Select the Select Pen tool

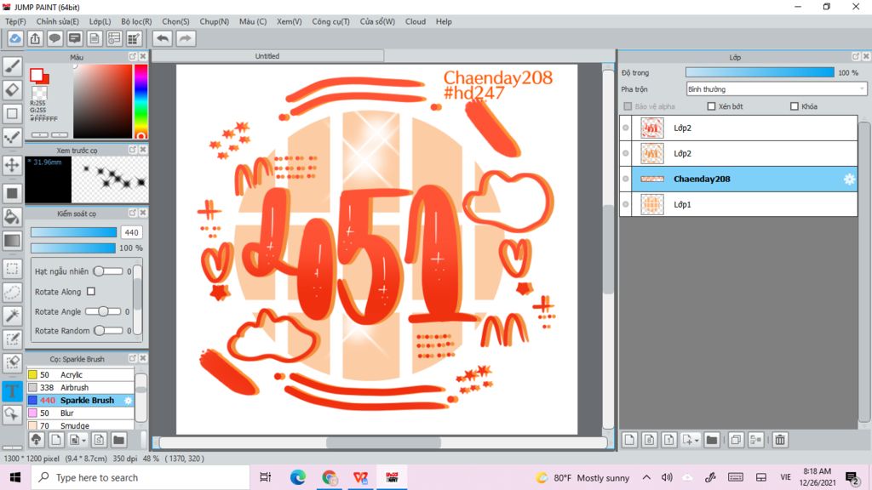tap(12, 339)
